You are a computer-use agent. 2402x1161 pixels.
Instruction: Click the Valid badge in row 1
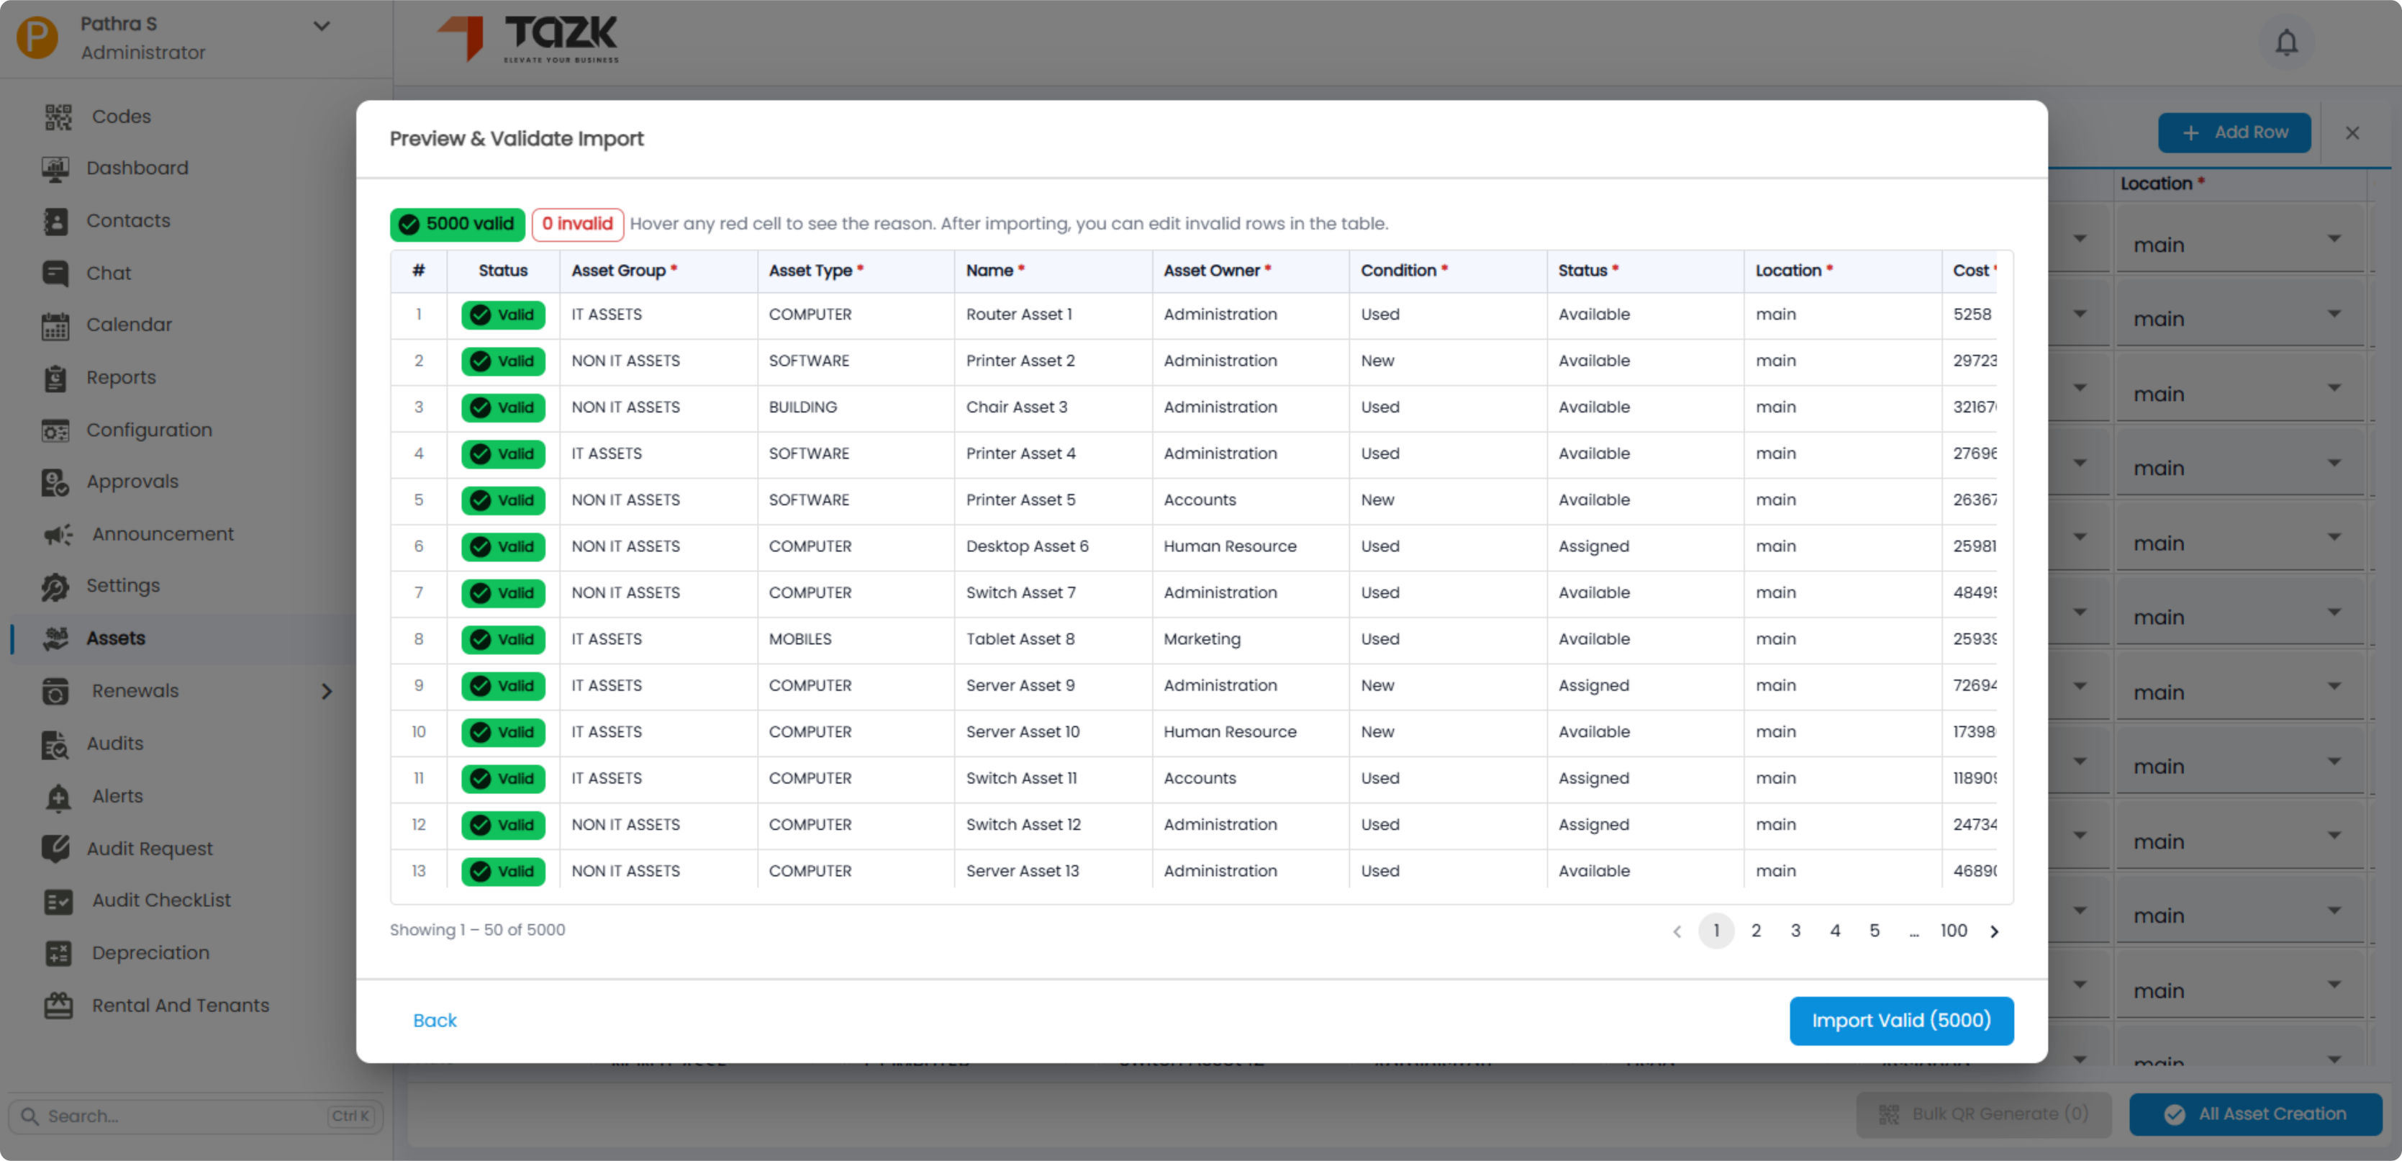(502, 315)
